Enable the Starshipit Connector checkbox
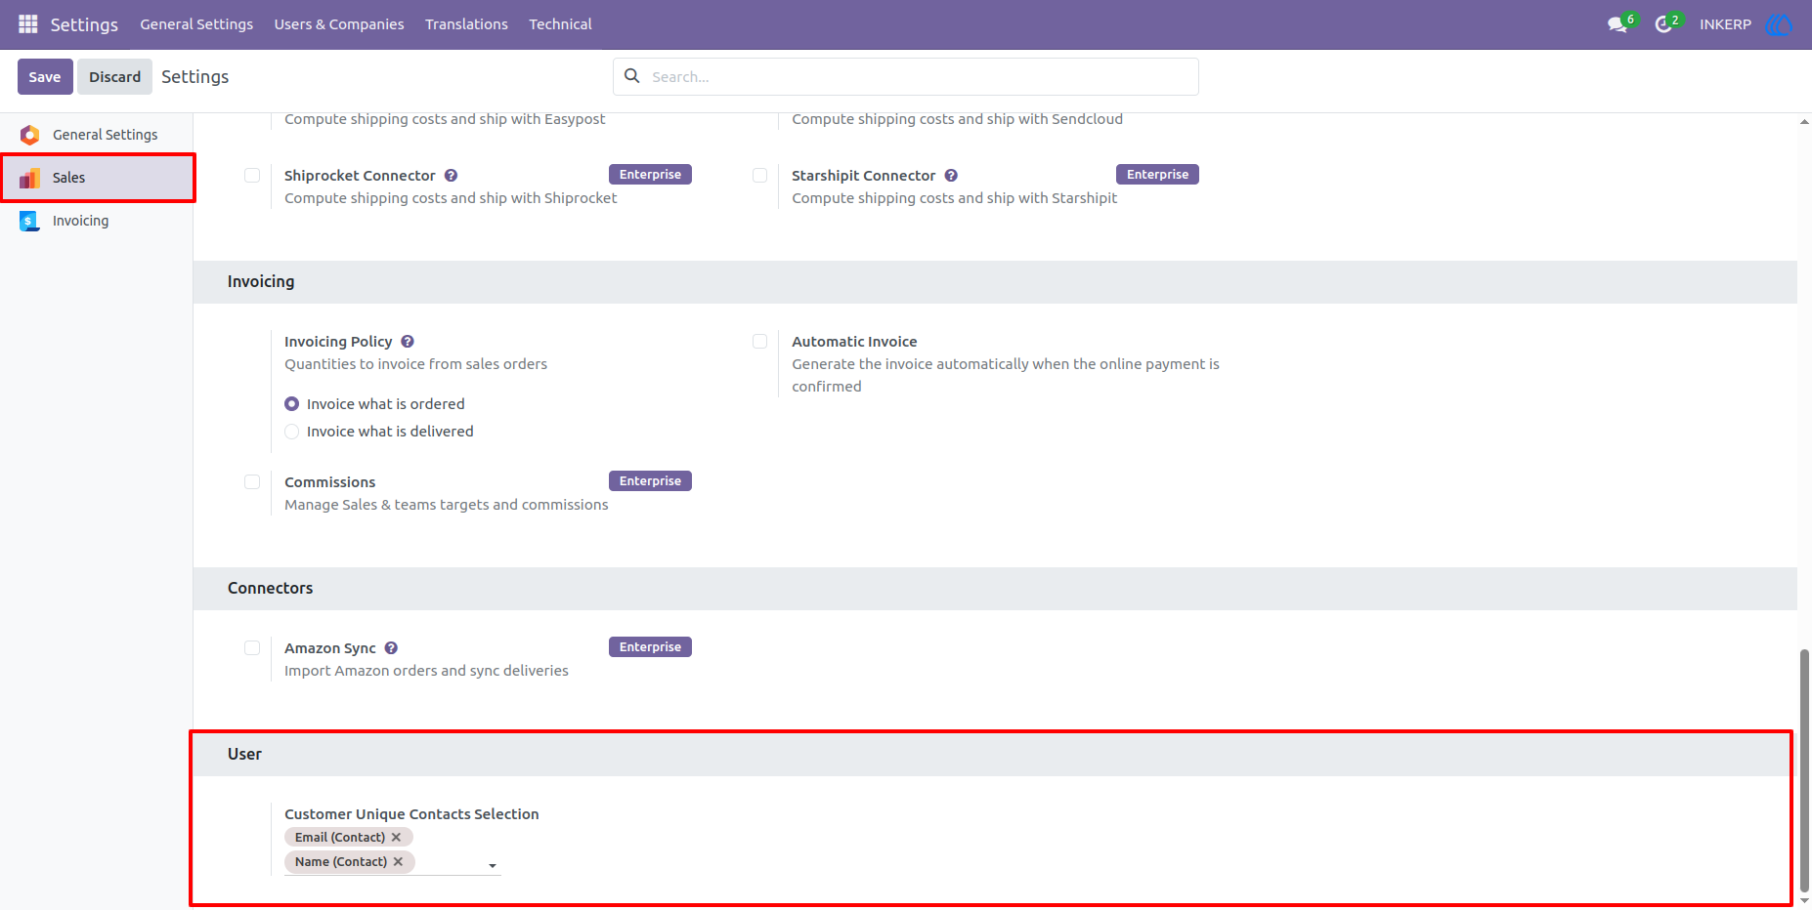 (x=759, y=176)
